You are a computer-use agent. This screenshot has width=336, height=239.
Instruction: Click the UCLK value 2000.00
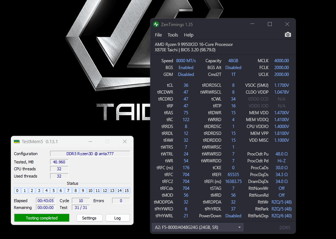[282, 74]
